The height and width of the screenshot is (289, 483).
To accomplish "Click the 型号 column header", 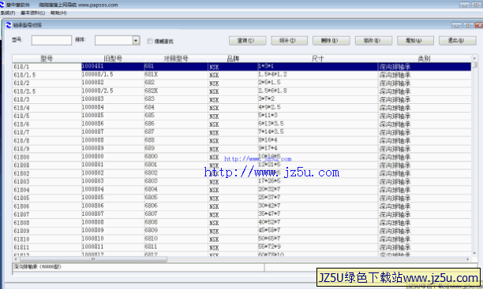I will click(x=47, y=58).
